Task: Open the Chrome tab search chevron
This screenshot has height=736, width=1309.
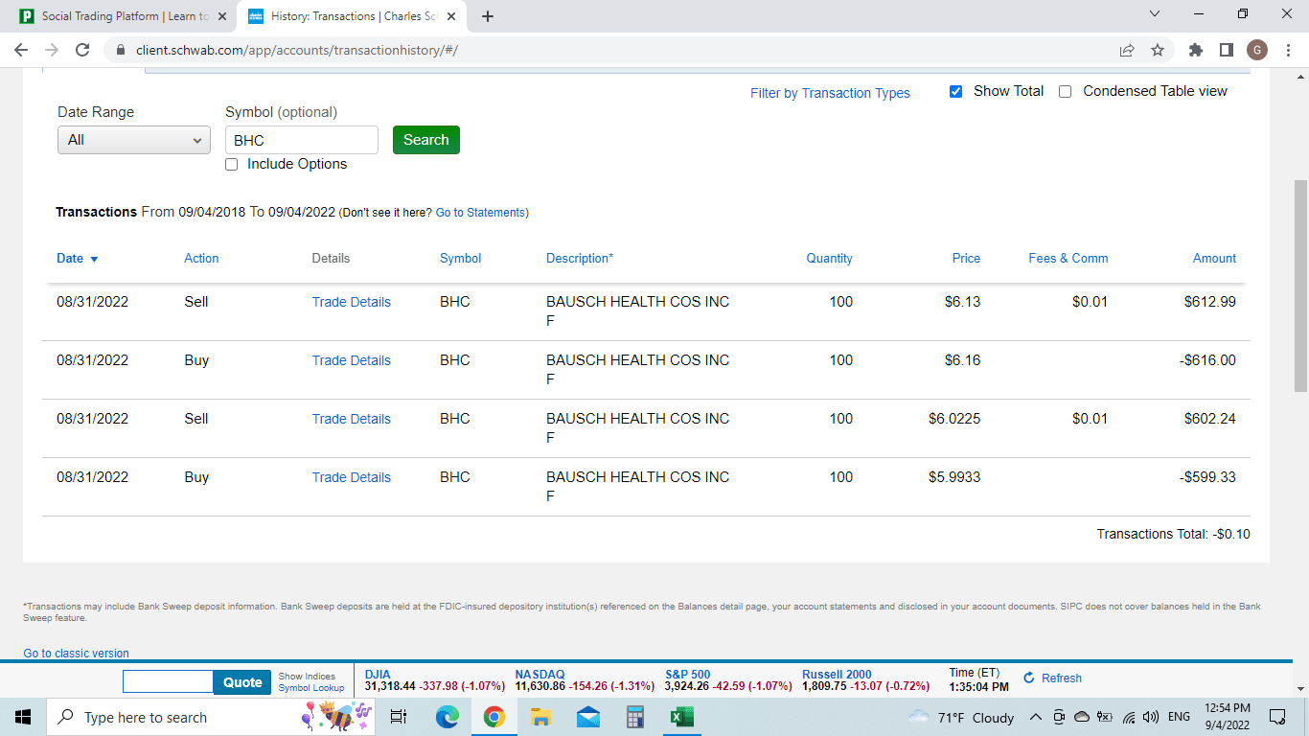Action: [1154, 14]
